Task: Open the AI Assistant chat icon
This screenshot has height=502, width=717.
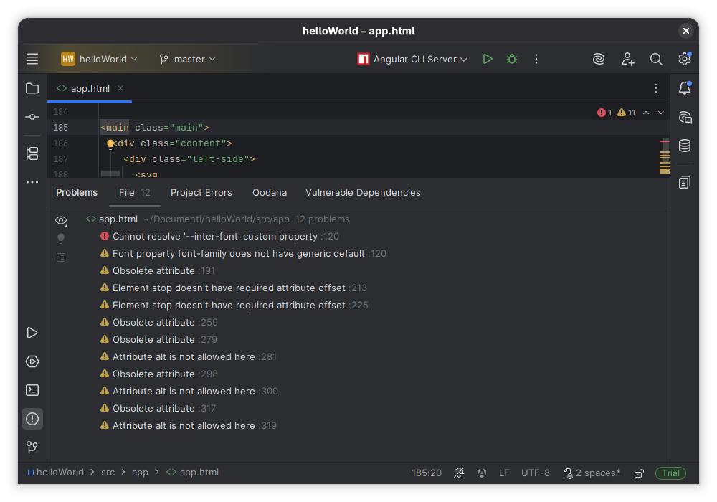Action: click(x=685, y=117)
